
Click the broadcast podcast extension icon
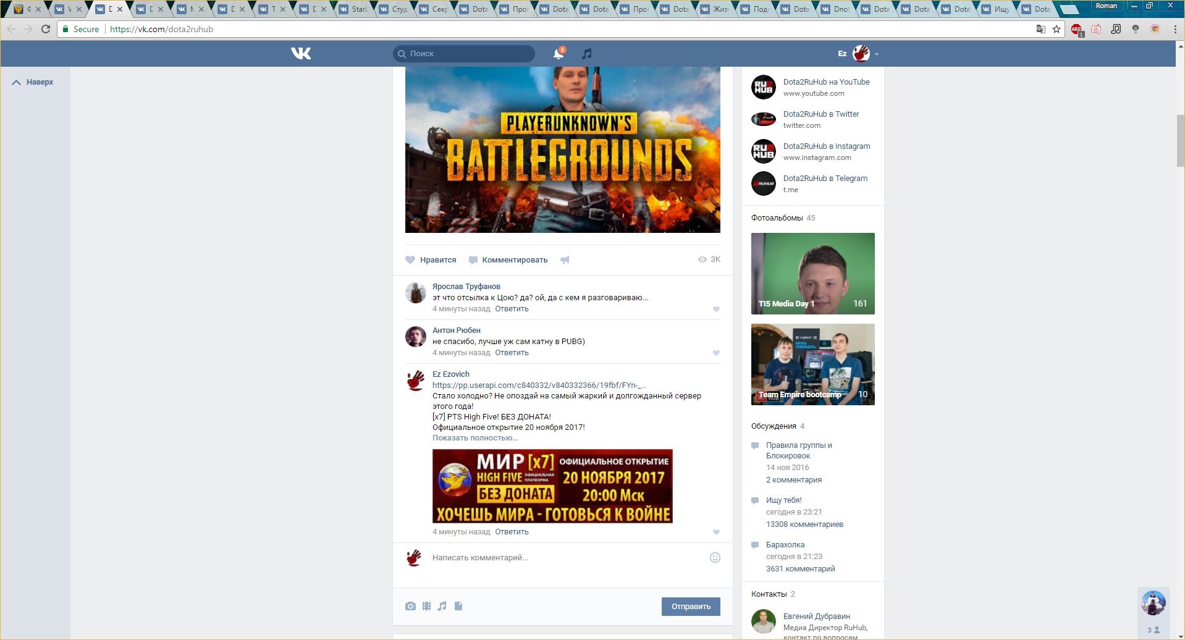coord(1136,29)
